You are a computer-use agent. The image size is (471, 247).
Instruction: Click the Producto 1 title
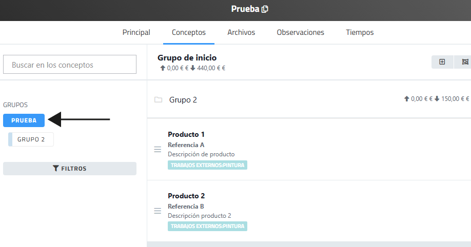tap(186, 134)
